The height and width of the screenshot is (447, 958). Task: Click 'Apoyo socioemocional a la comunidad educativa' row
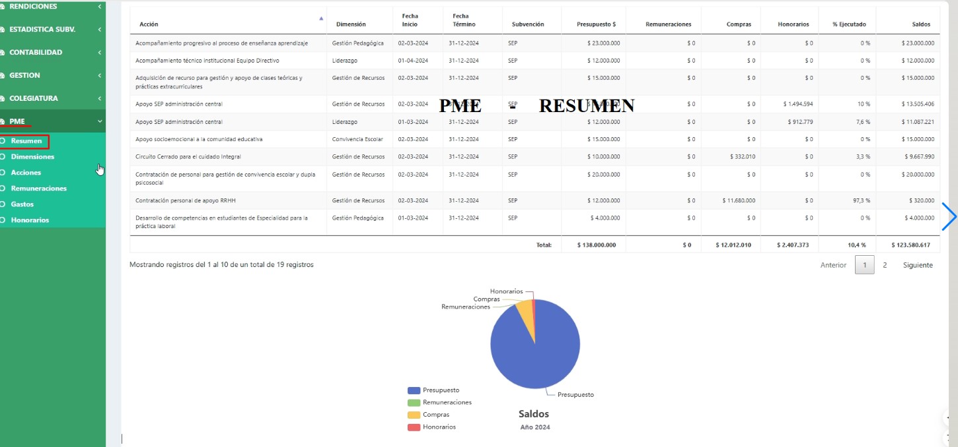pyautogui.click(x=534, y=139)
